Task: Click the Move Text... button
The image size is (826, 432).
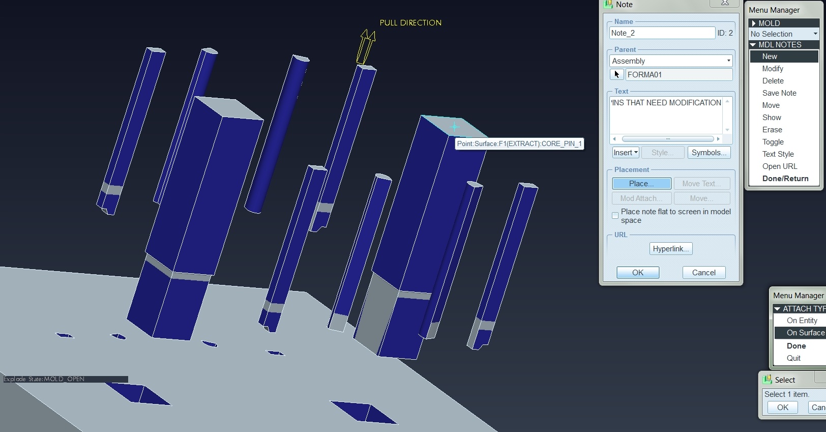Action: [x=701, y=184]
